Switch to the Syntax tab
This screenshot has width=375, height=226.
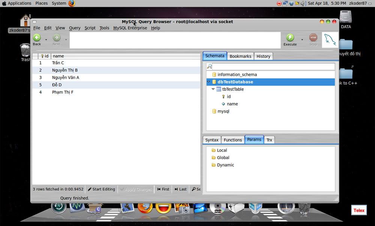click(212, 140)
